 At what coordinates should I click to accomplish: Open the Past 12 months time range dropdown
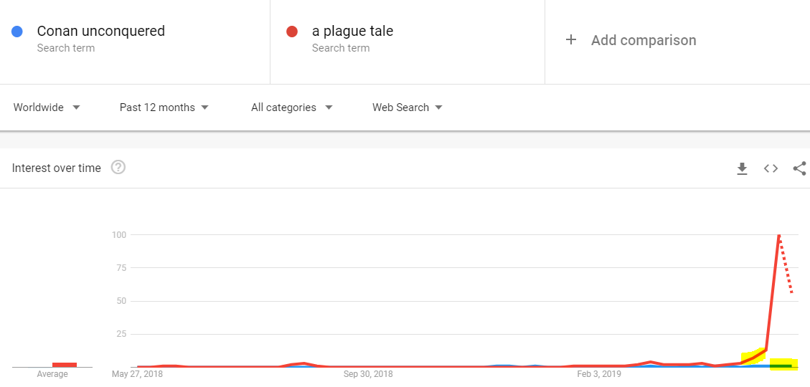pos(164,107)
